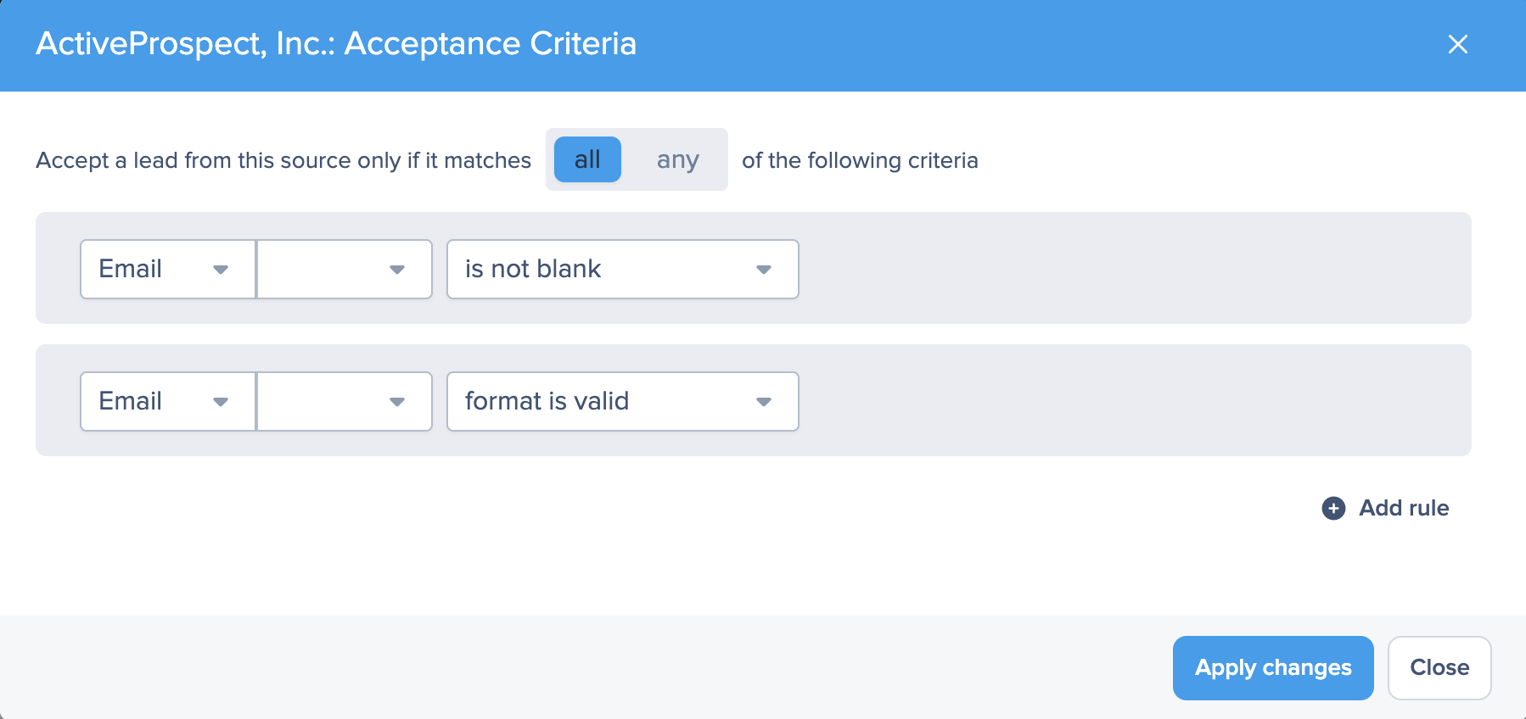This screenshot has width=1526, height=719.
Task: Click the "format is valid" operator text
Action: (547, 401)
